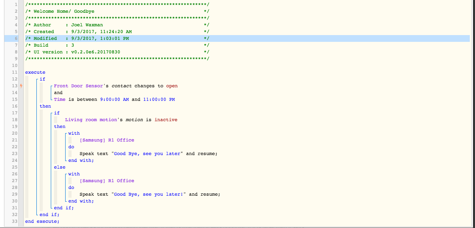This screenshot has width=475, height=228.
Task: Click 'Speak text' command on line 23
Action: point(94,154)
